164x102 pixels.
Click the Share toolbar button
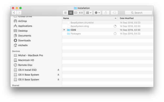click(x=106, y=13)
